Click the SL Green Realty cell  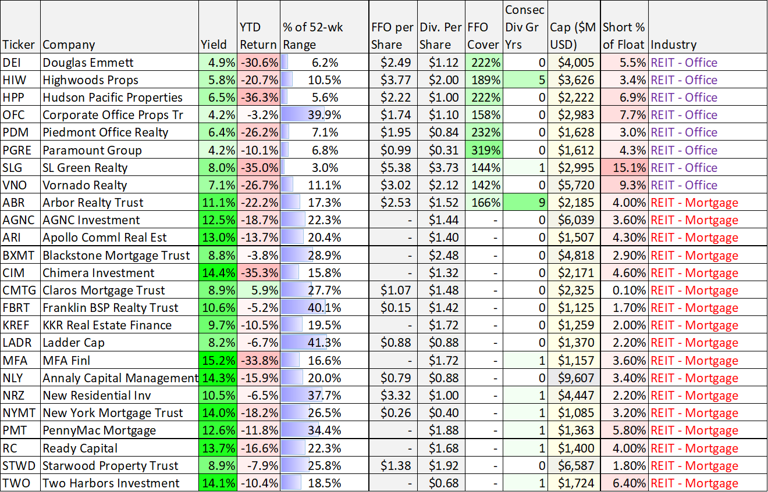click(119, 168)
